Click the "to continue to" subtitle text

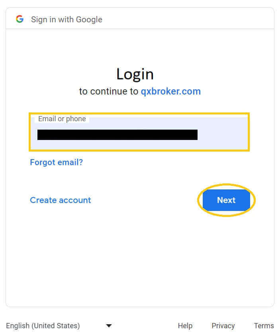pos(109,91)
